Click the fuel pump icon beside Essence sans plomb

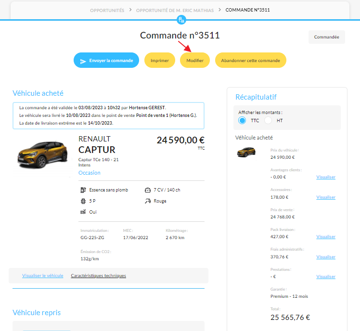pyautogui.click(x=83, y=190)
